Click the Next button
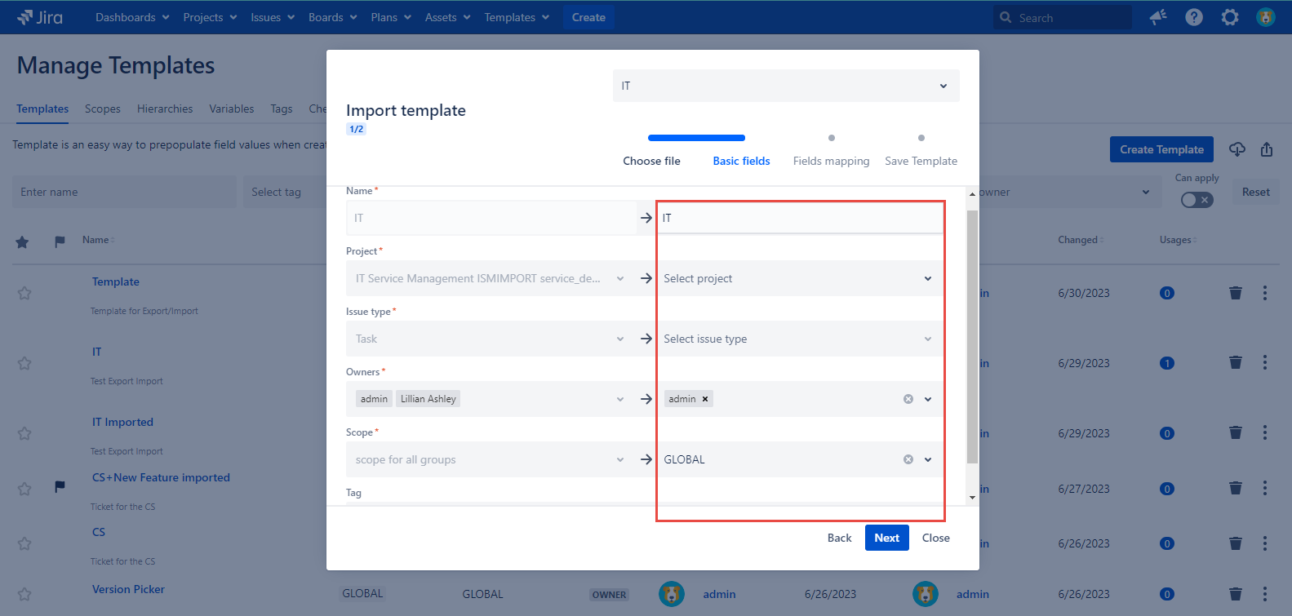The image size is (1292, 616). click(x=886, y=538)
